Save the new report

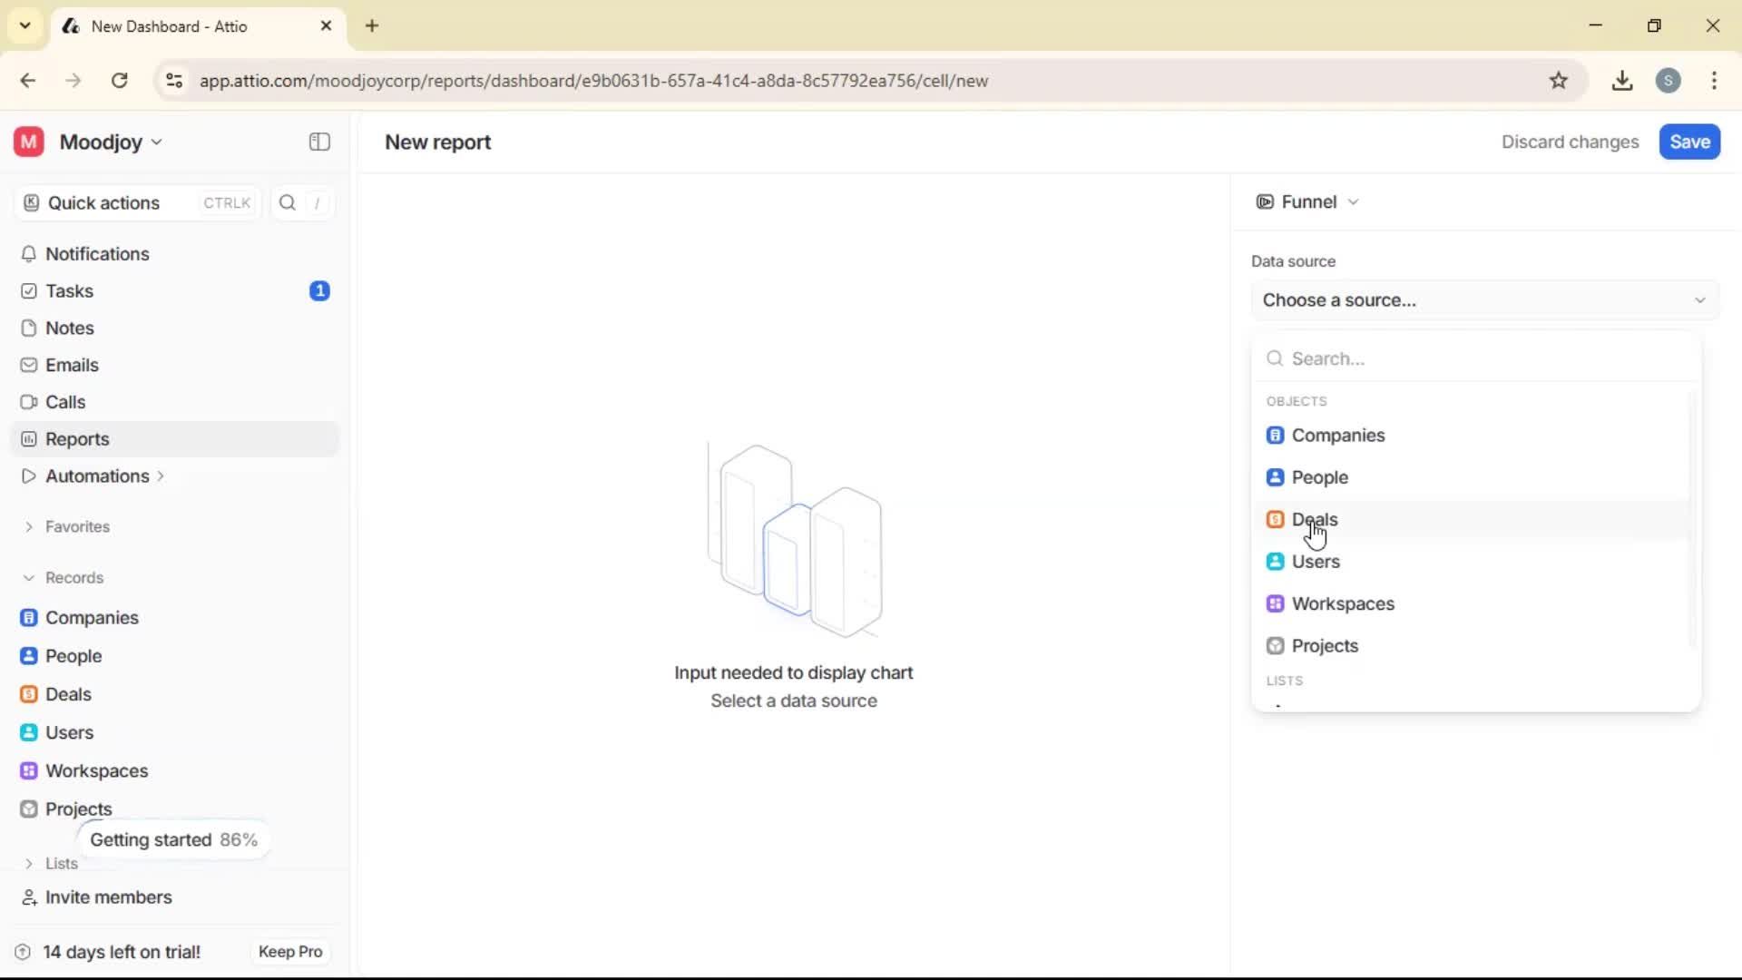pyautogui.click(x=1688, y=142)
